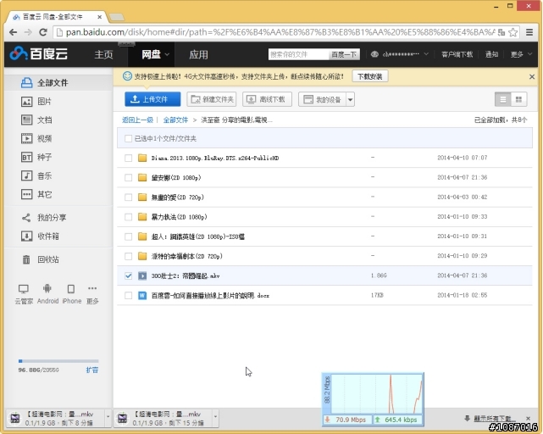Viewport: 543px width, 434px height.
Task: Click the 云管家 desktop client icon
Action: (24, 289)
